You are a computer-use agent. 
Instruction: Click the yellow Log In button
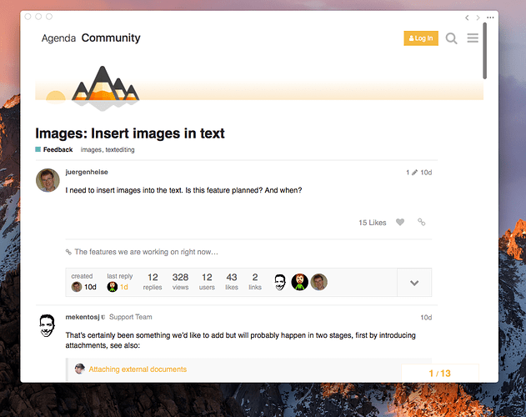coord(421,38)
